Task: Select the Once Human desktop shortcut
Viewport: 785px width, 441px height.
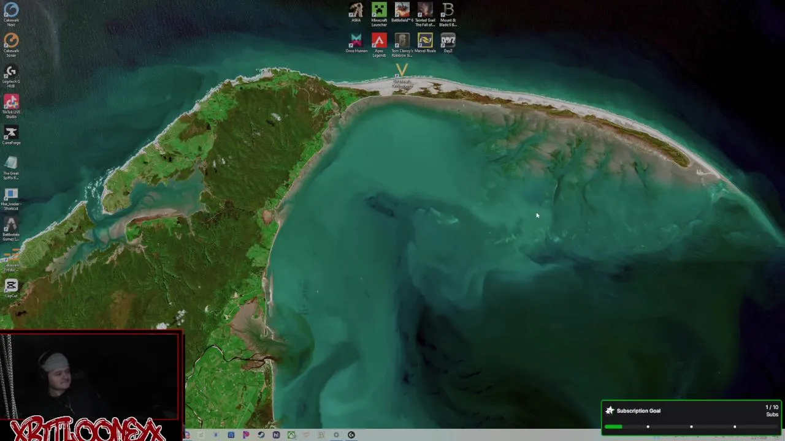Action: [356, 43]
